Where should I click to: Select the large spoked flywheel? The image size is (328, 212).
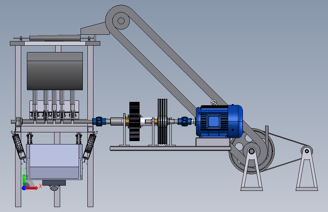[x=252, y=151]
